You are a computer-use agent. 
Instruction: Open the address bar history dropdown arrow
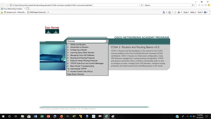(140, 5)
